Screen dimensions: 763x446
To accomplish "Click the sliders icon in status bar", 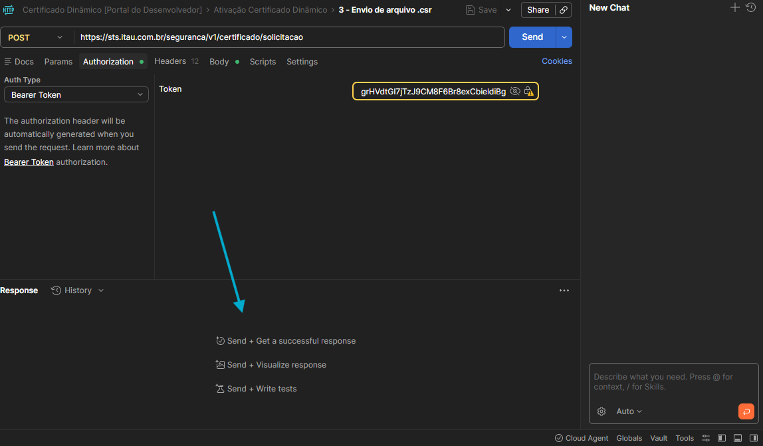I will [706, 438].
